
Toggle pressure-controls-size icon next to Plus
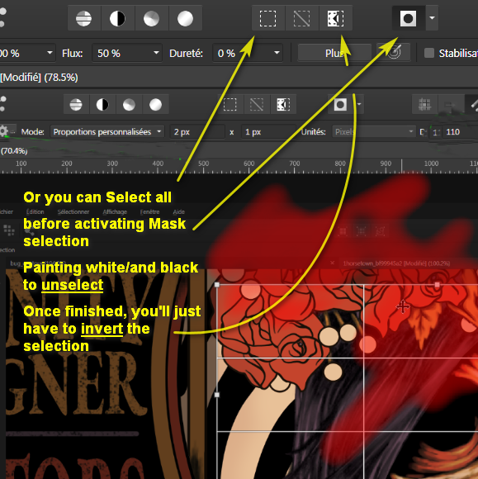click(x=394, y=53)
